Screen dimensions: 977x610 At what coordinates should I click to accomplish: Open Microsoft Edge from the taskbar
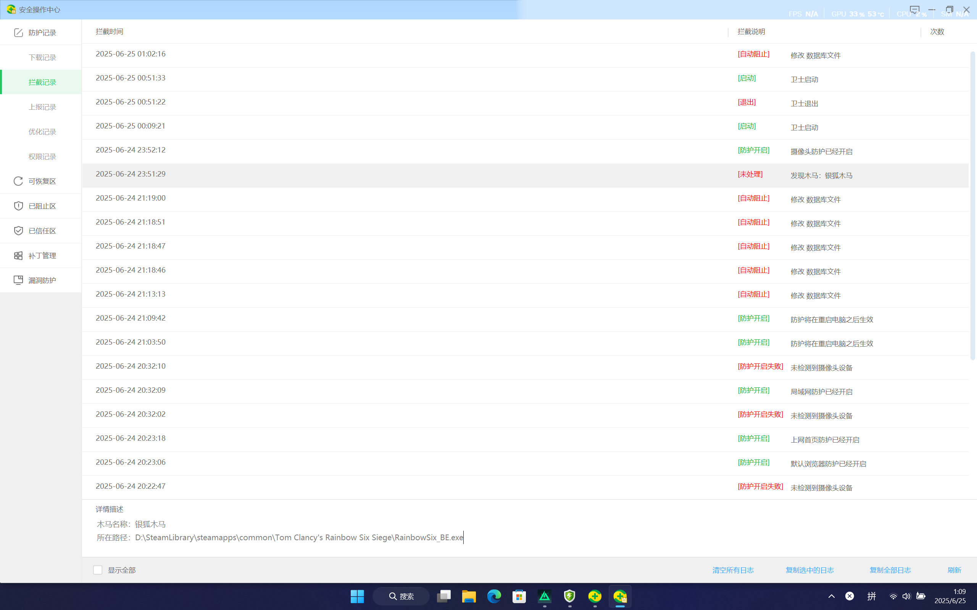tap(494, 596)
